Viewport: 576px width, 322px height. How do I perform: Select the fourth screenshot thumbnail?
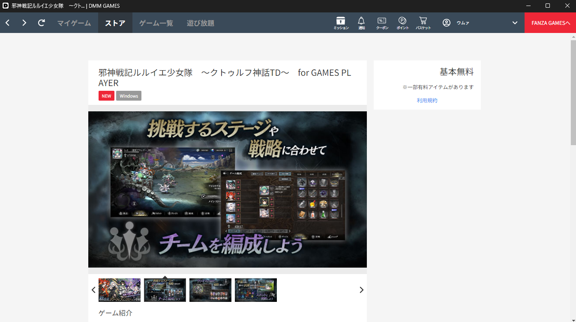coord(256,290)
